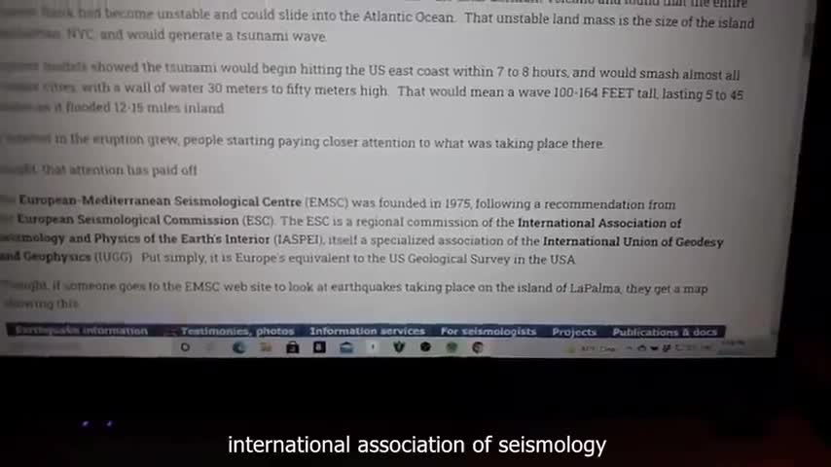This screenshot has height=467, width=831.
Task: Open the taskbar clock and date
Action: point(733,346)
